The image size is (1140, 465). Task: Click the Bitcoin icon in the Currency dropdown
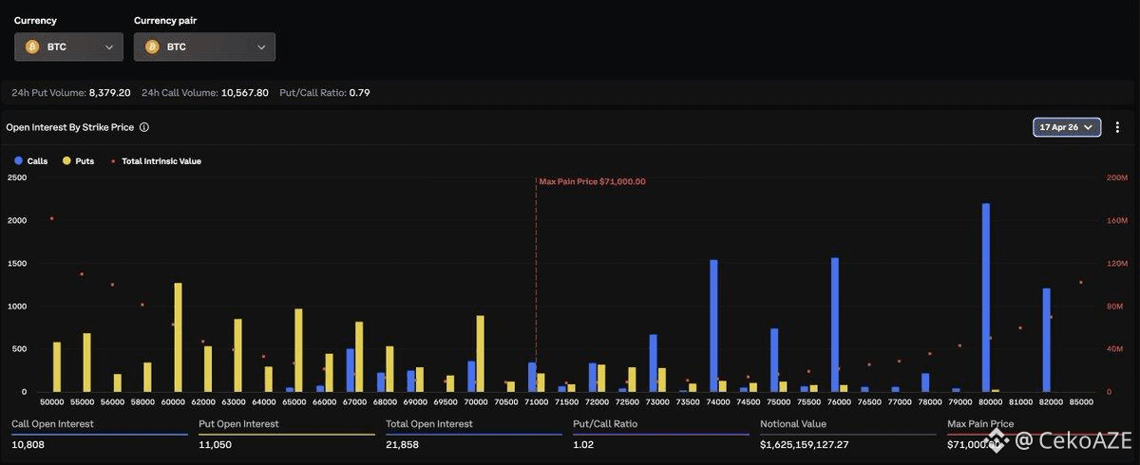tap(32, 46)
